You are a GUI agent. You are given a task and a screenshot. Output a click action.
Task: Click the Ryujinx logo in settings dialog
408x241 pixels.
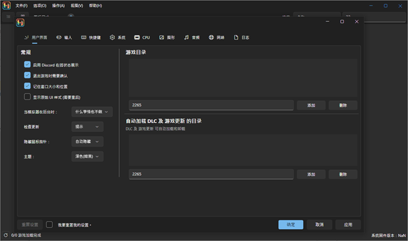click(20, 23)
